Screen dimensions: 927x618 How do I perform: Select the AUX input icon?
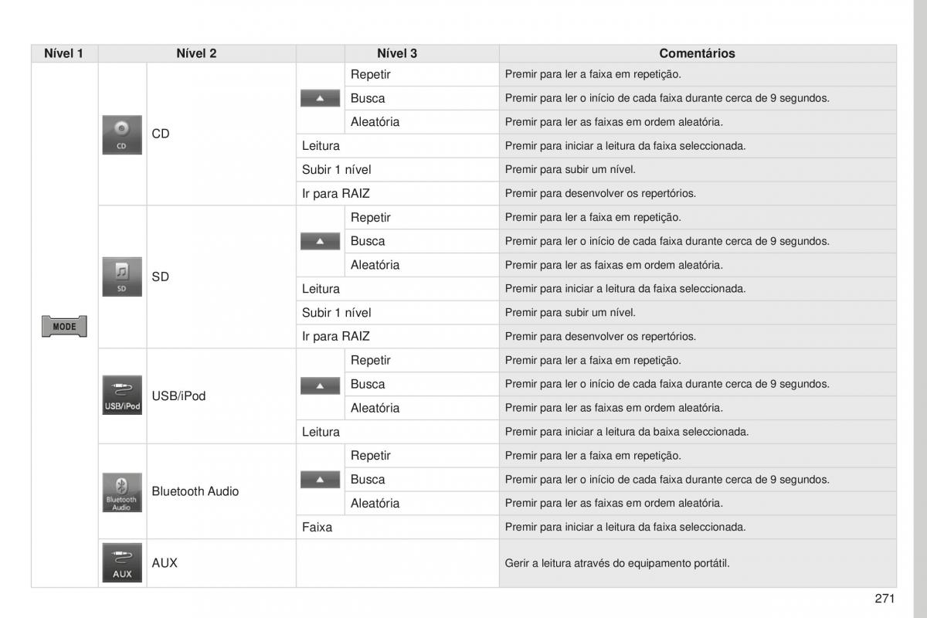click(x=122, y=563)
